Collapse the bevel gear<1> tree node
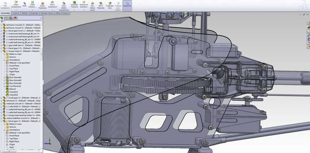 click(x=2, y=121)
